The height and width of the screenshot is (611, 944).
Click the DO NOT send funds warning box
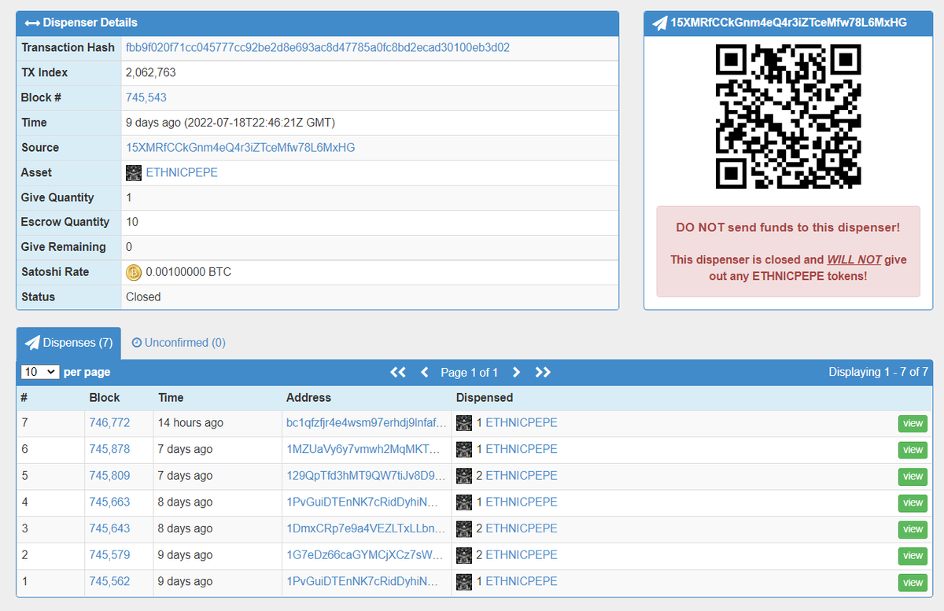pos(788,252)
